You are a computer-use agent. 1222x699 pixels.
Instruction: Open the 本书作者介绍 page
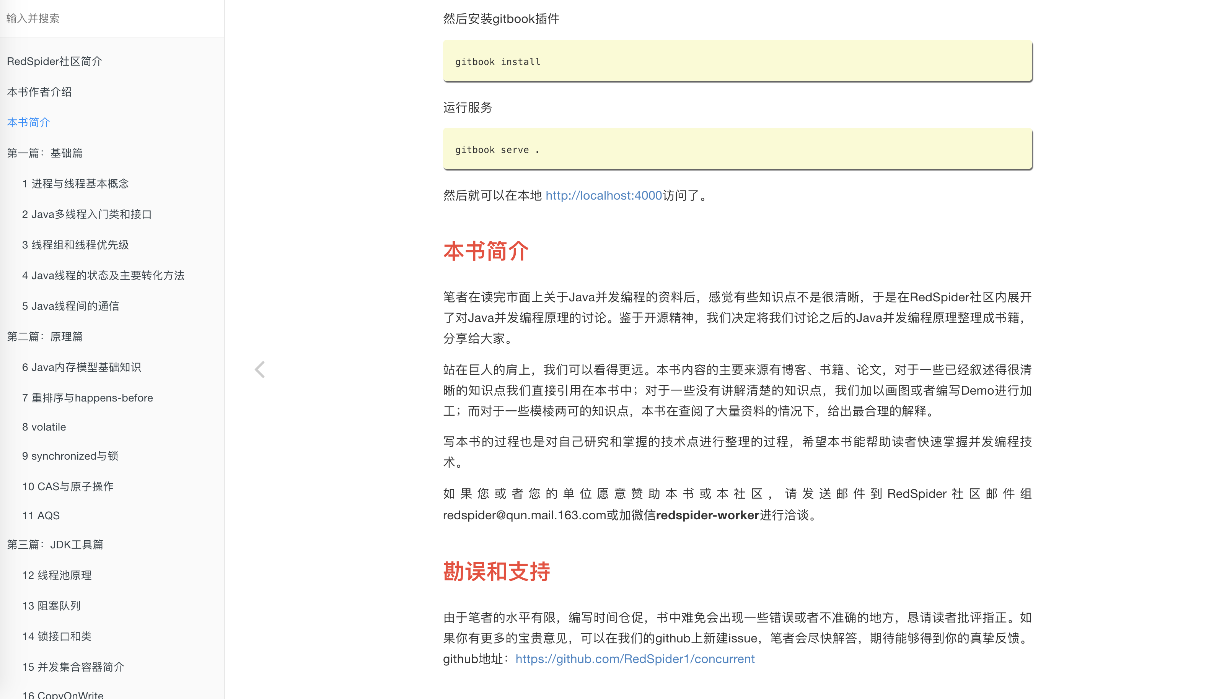pos(40,92)
